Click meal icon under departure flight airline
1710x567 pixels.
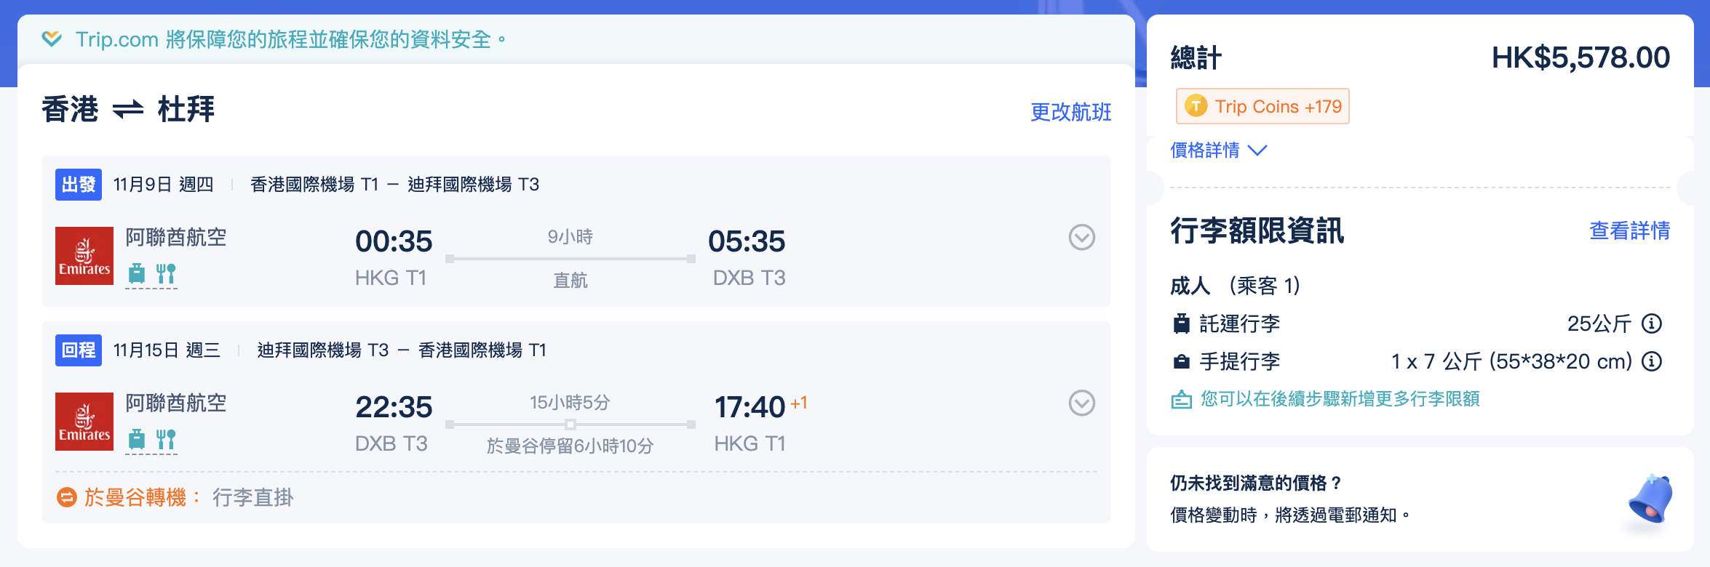pyautogui.click(x=166, y=274)
